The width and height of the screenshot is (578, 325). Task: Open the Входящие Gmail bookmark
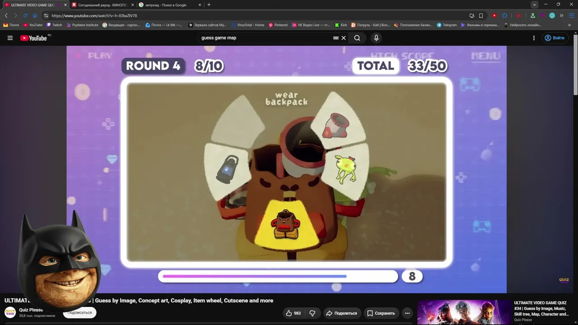tap(121, 25)
